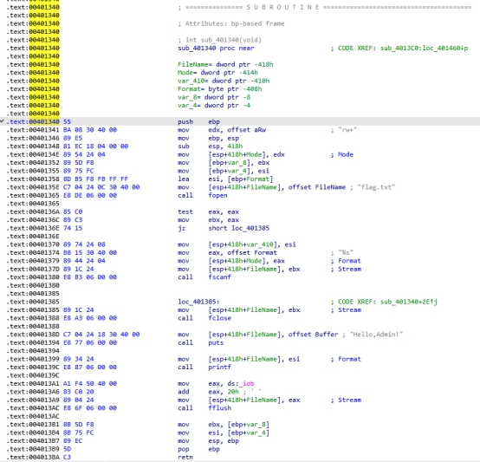This screenshot has height=462, width=480.
Task: Follow the 'short loc_401385' jump target
Action: click(239, 228)
